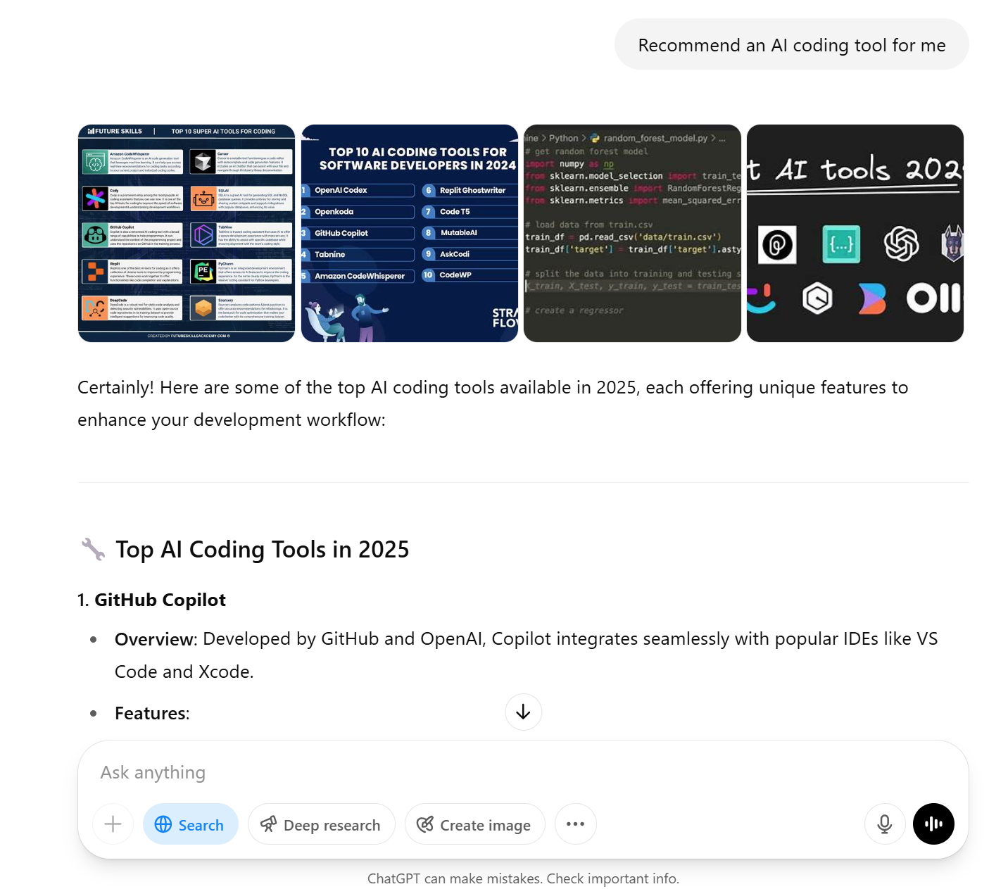Select Deep research option

tap(321, 824)
